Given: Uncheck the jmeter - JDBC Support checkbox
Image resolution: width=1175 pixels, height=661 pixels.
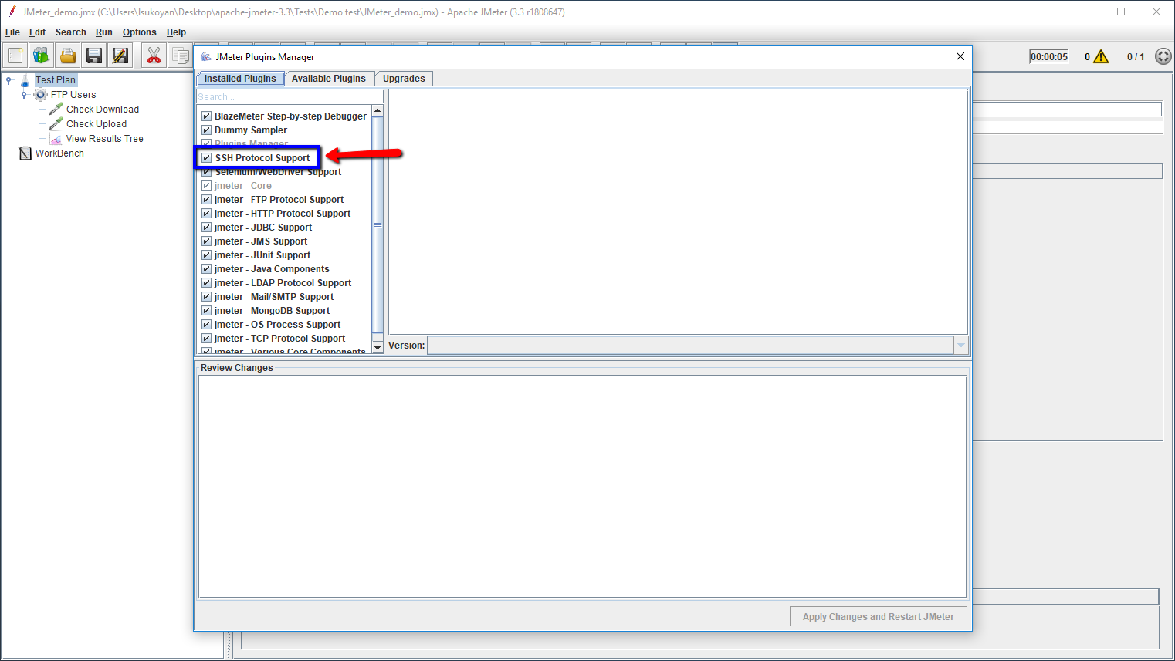Looking at the screenshot, I should pyautogui.click(x=207, y=228).
